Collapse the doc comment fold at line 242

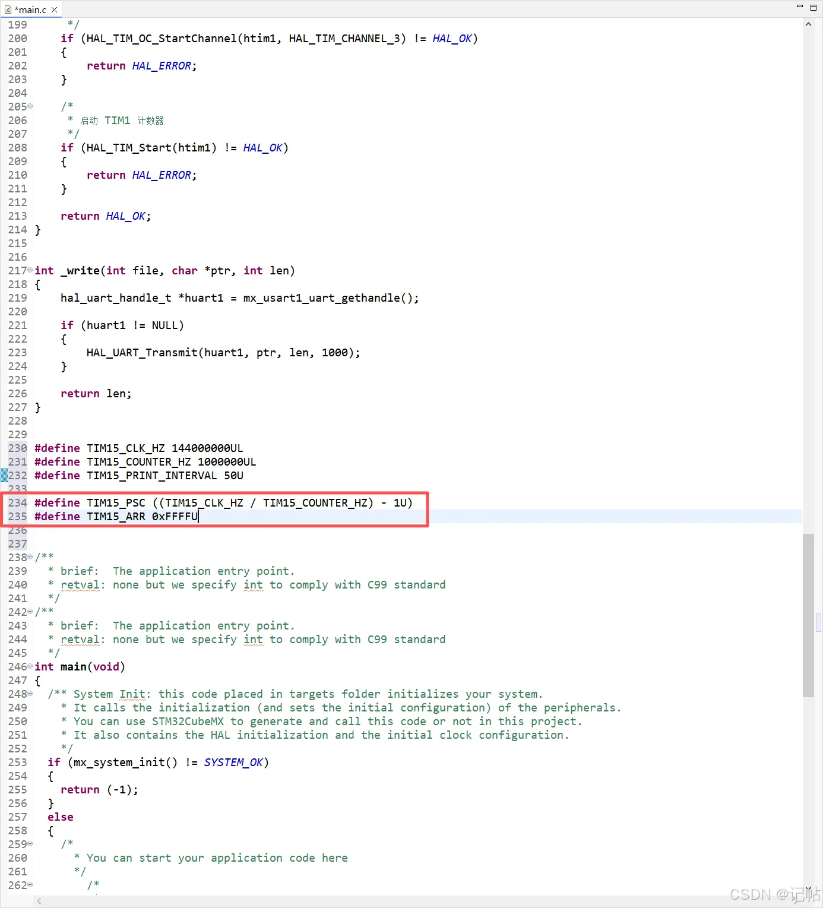click(x=30, y=612)
